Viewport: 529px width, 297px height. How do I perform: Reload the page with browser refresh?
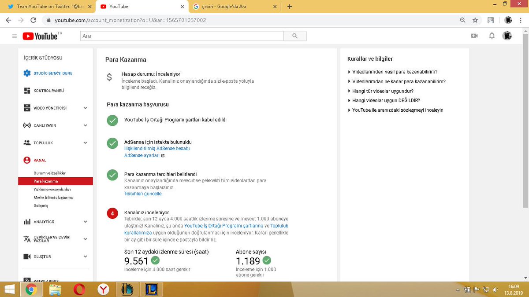(x=34, y=20)
